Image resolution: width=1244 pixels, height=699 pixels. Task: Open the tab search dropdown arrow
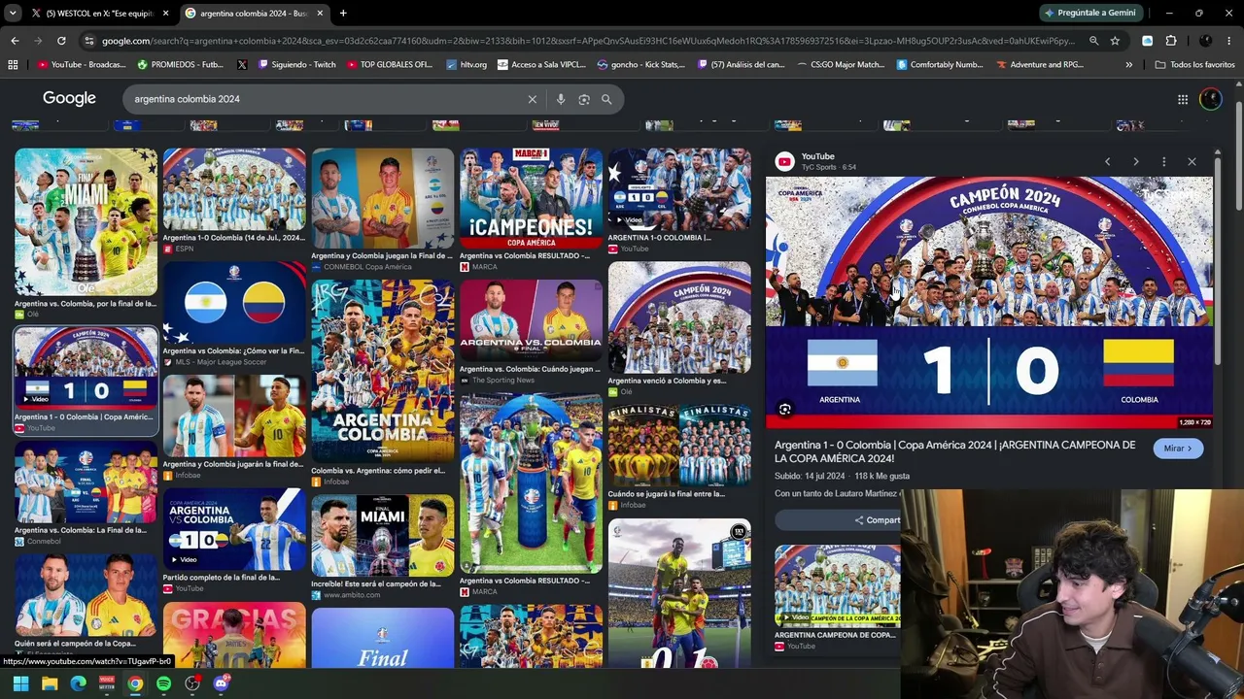(13, 14)
